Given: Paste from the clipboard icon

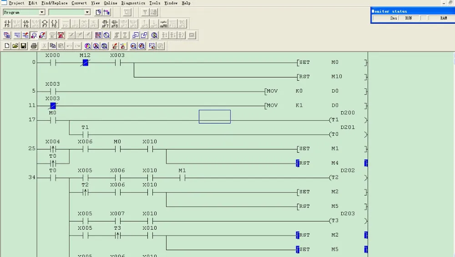Looking at the screenshot, I should click(61, 46).
